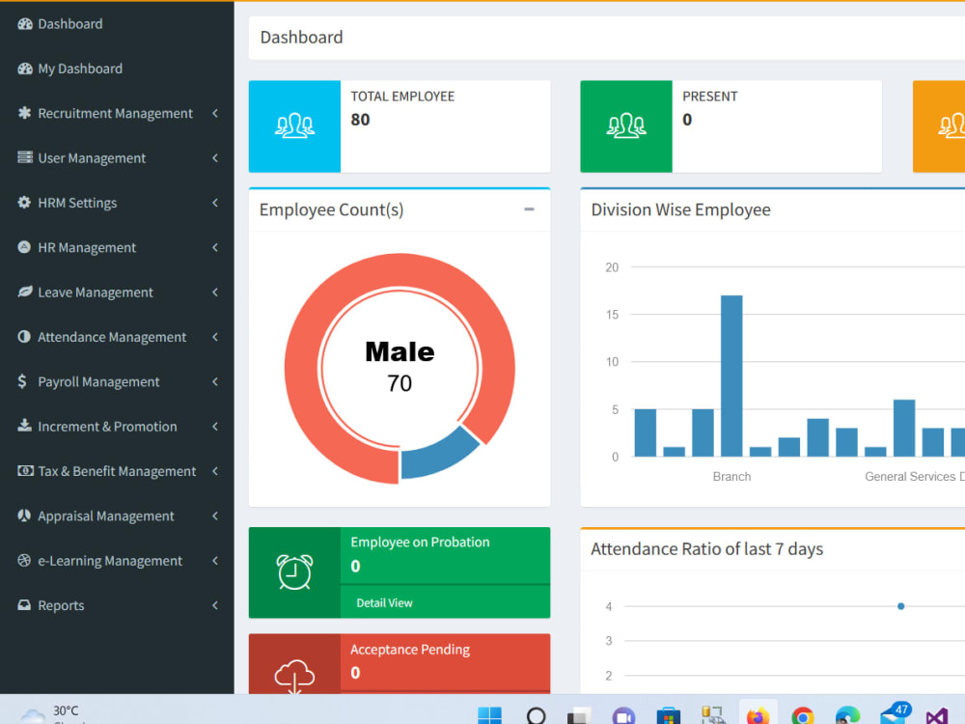Click the TOTAL EMPLOYEE label
The image size is (965, 724).
[402, 96]
